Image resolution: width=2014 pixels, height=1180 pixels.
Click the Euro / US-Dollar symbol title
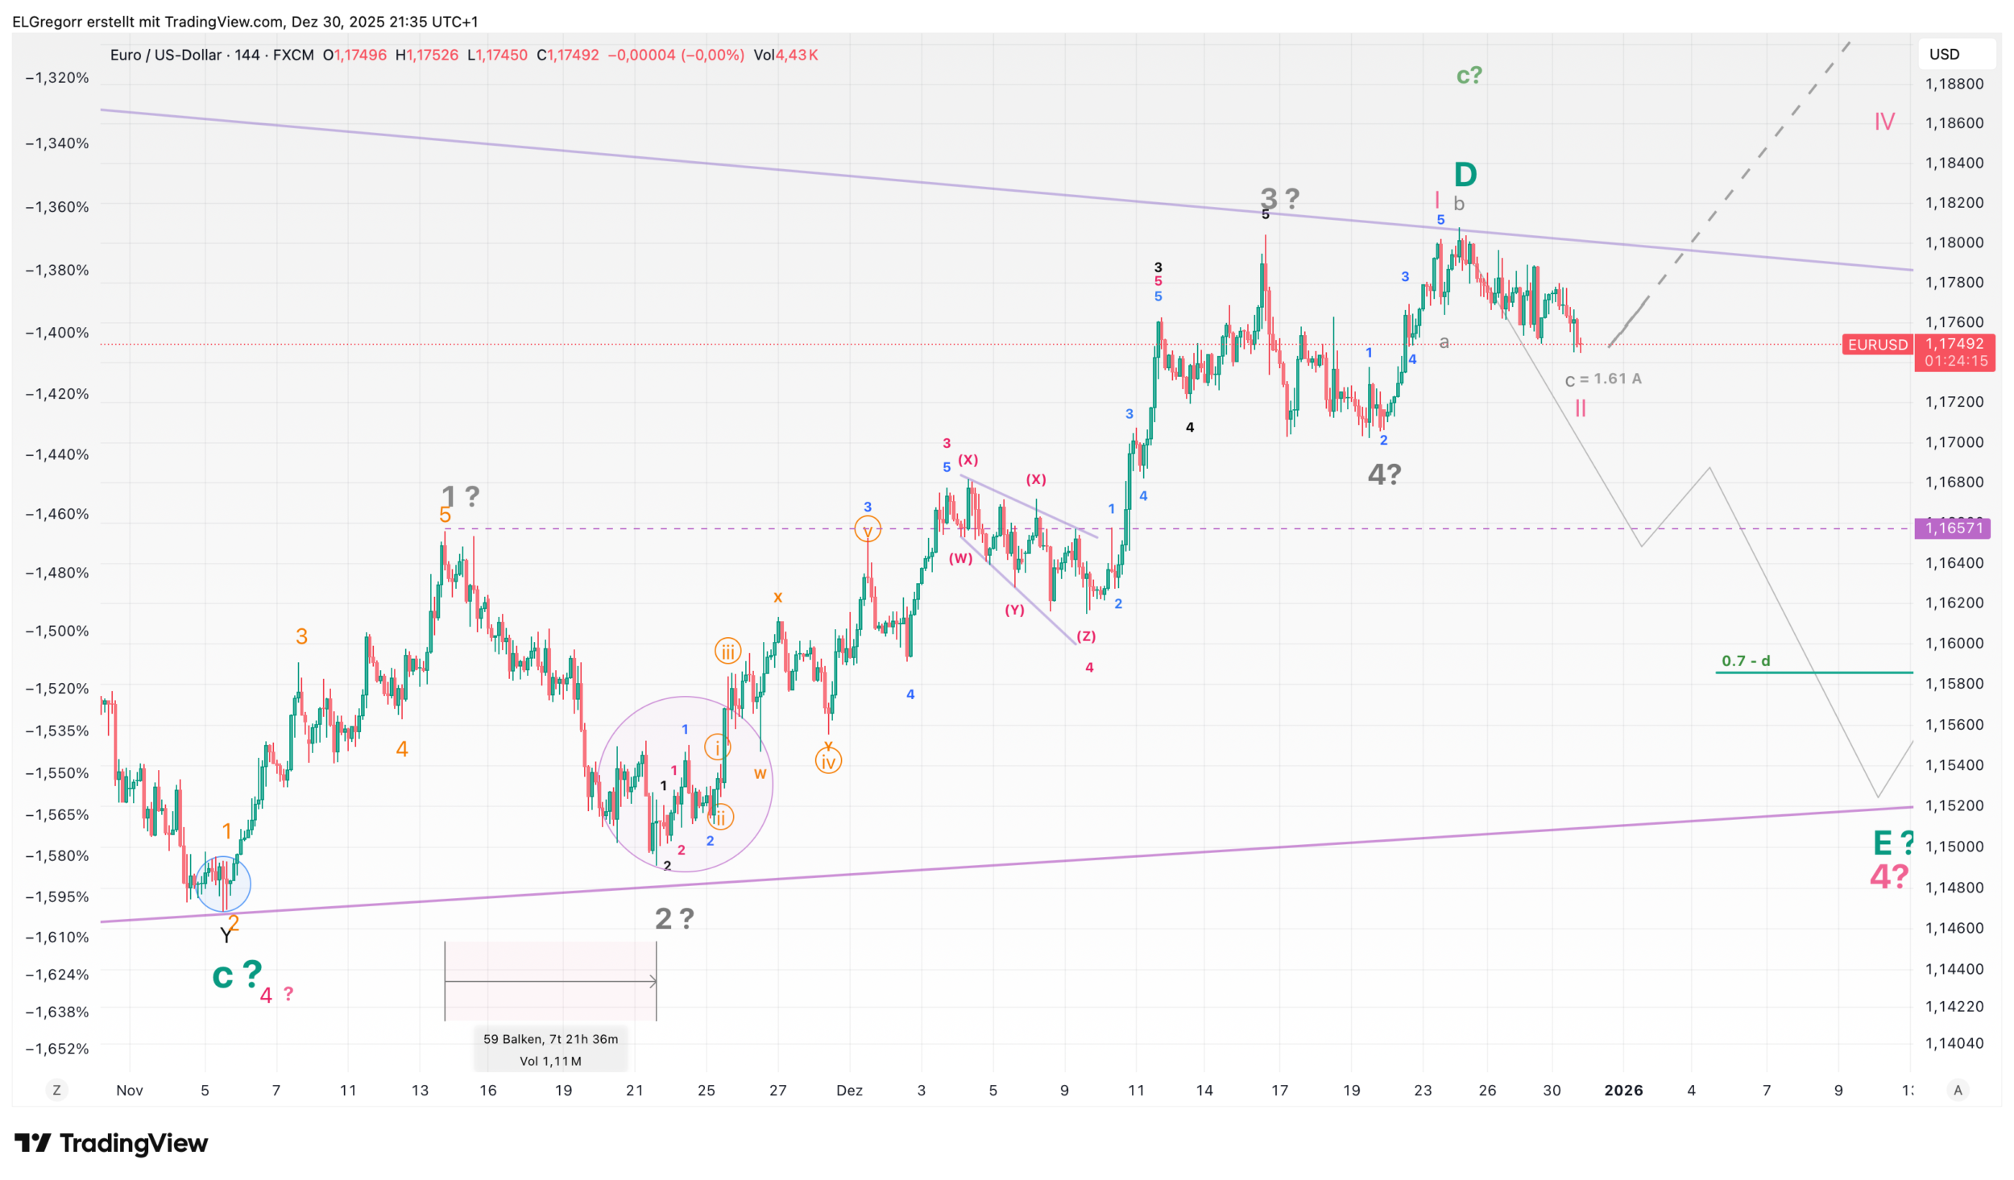(165, 55)
